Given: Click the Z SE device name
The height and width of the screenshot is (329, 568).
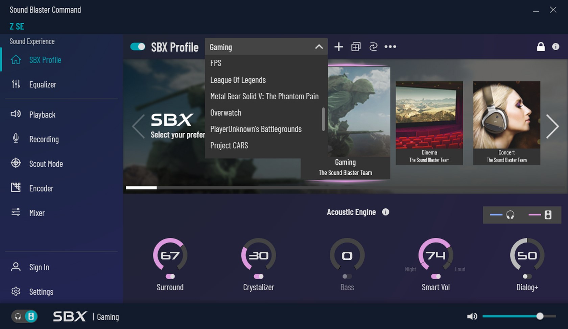Looking at the screenshot, I should point(17,26).
